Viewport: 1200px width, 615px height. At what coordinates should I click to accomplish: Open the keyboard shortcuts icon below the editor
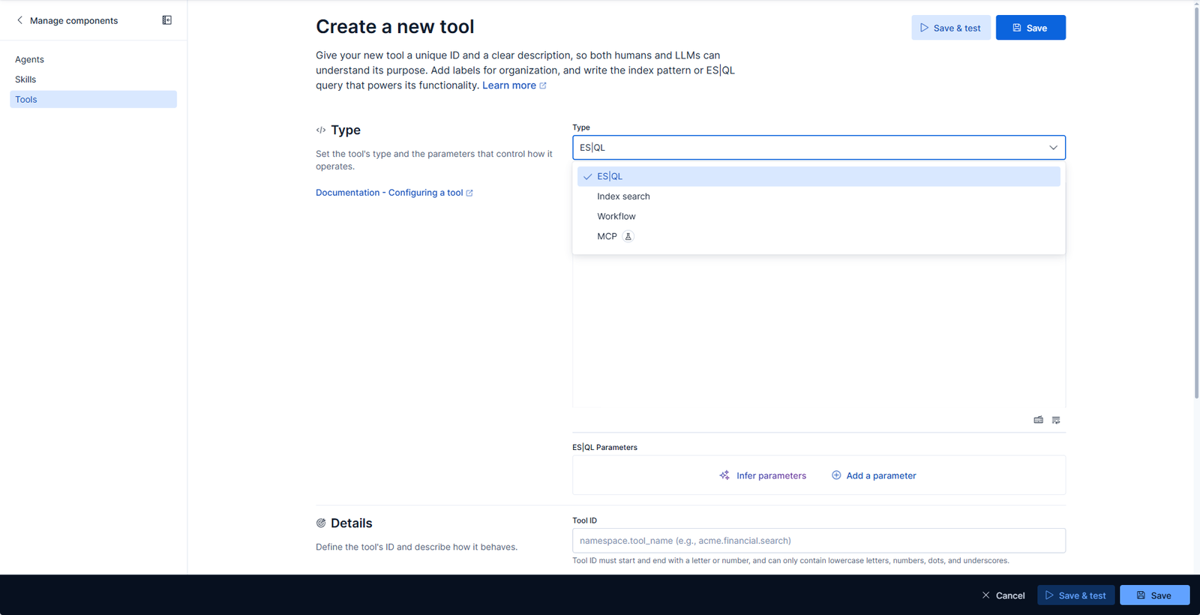pos(1039,420)
